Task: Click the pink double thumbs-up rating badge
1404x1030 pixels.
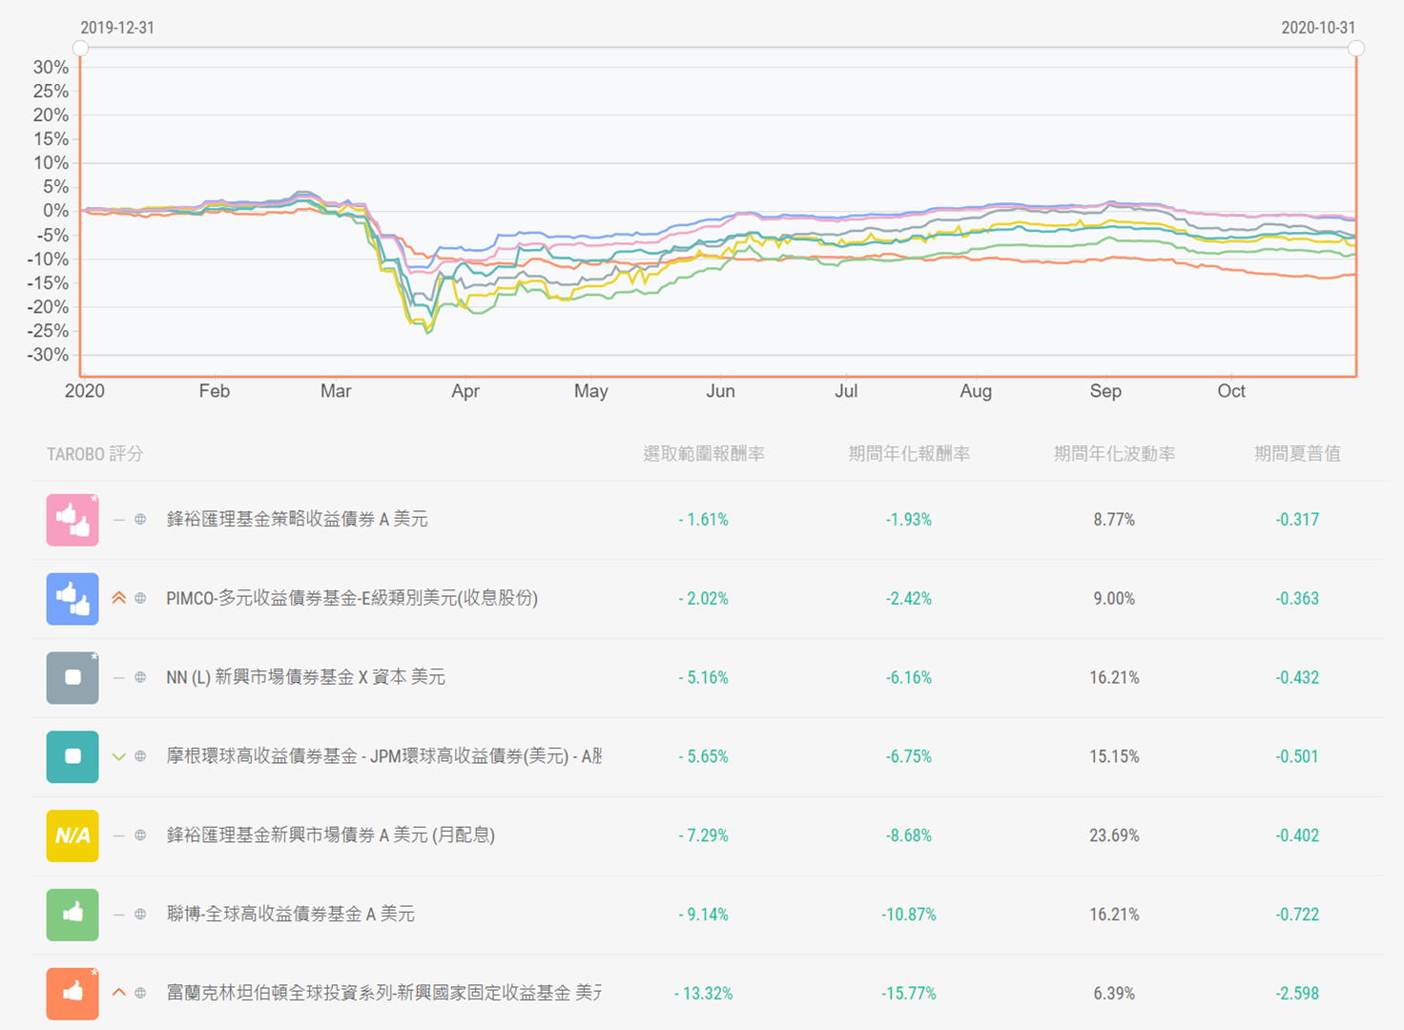Action: pyautogui.click(x=72, y=520)
